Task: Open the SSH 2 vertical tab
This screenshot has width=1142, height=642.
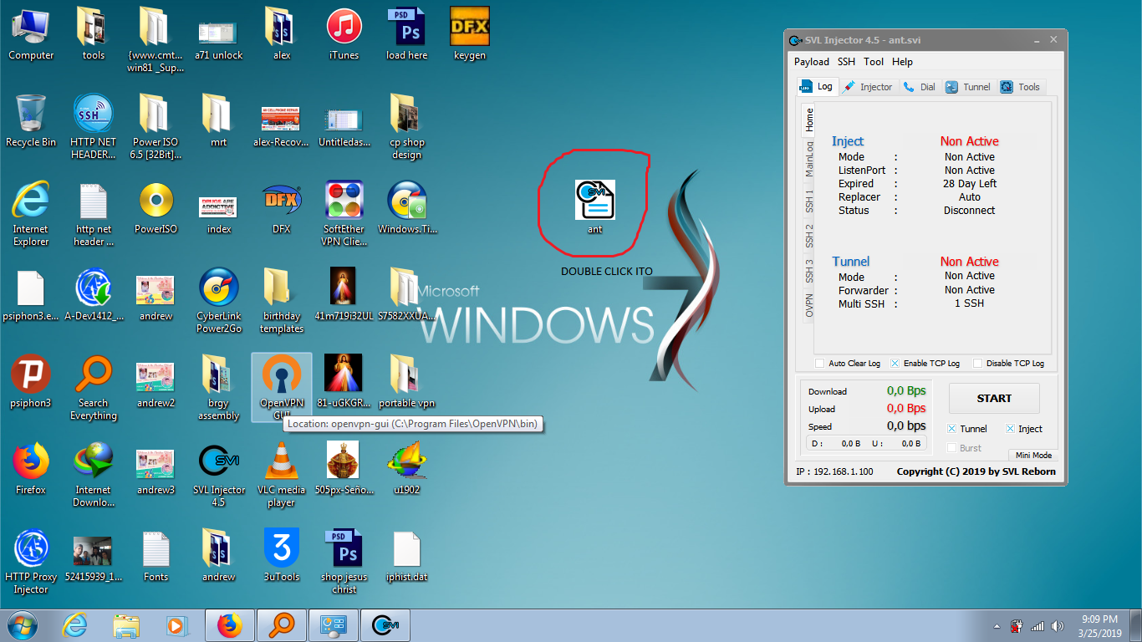Action: [x=808, y=237]
